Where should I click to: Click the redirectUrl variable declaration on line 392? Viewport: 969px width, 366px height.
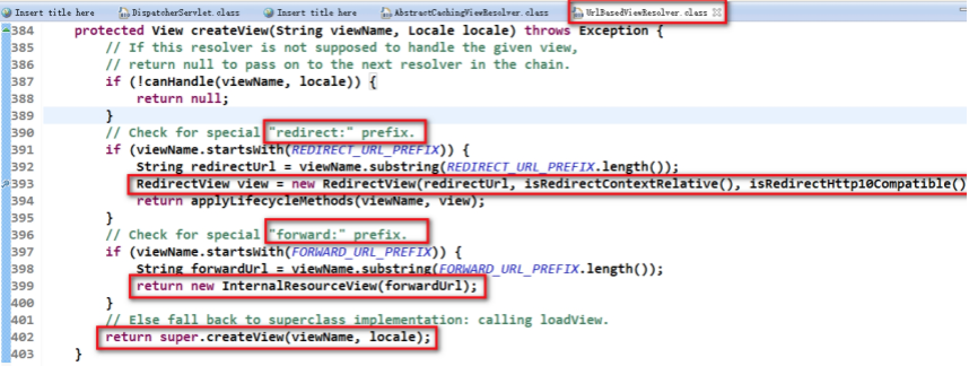tap(233, 167)
